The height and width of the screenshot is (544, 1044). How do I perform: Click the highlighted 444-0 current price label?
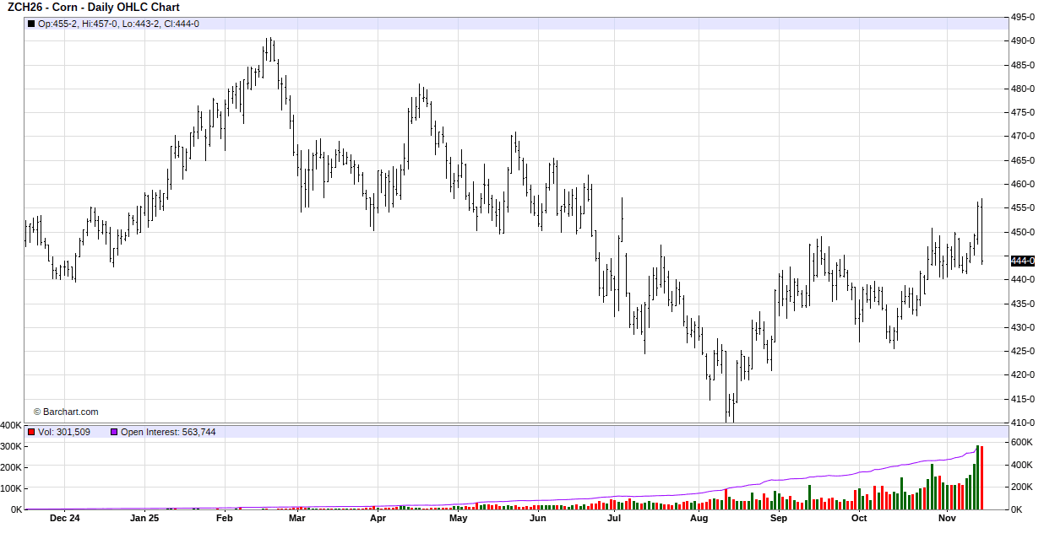click(x=1022, y=261)
